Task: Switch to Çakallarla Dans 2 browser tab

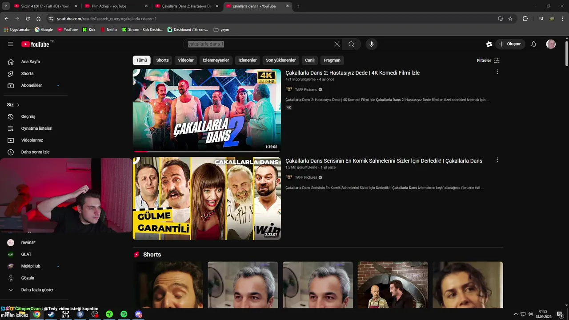Action: (187, 6)
